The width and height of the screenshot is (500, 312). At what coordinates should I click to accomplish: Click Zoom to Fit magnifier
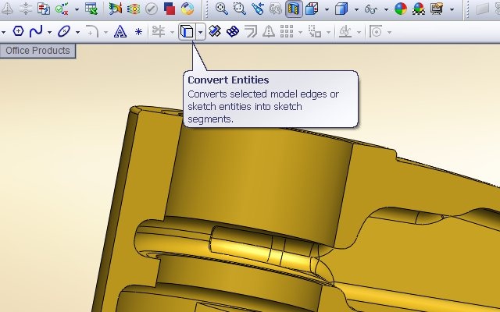[222, 9]
